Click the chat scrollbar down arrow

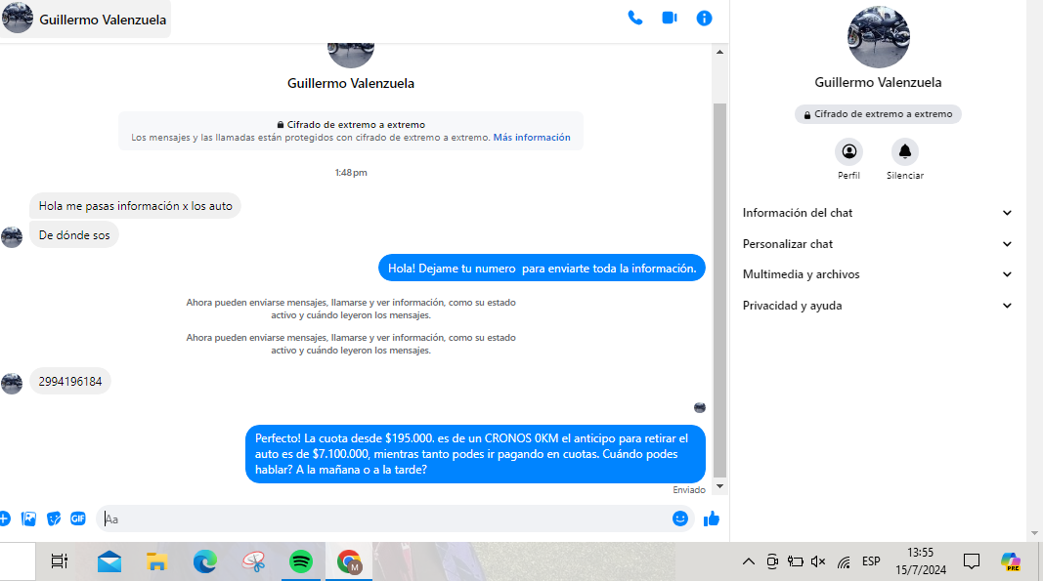719,486
